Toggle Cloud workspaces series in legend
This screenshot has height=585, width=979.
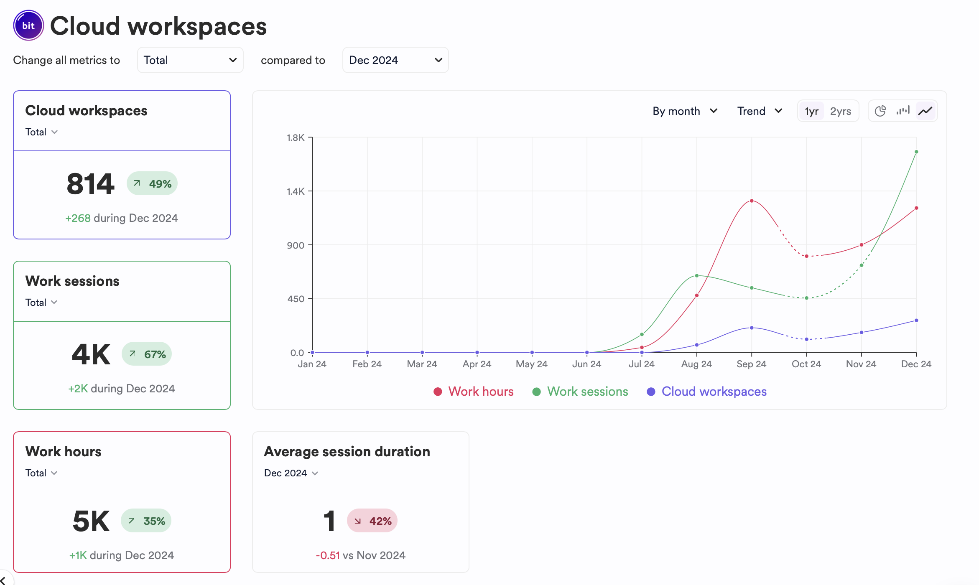click(x=707, y=392)
